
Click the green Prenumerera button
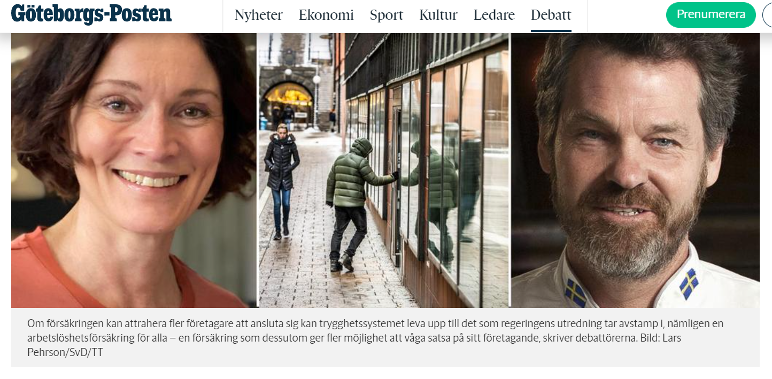tap(711, 15)
